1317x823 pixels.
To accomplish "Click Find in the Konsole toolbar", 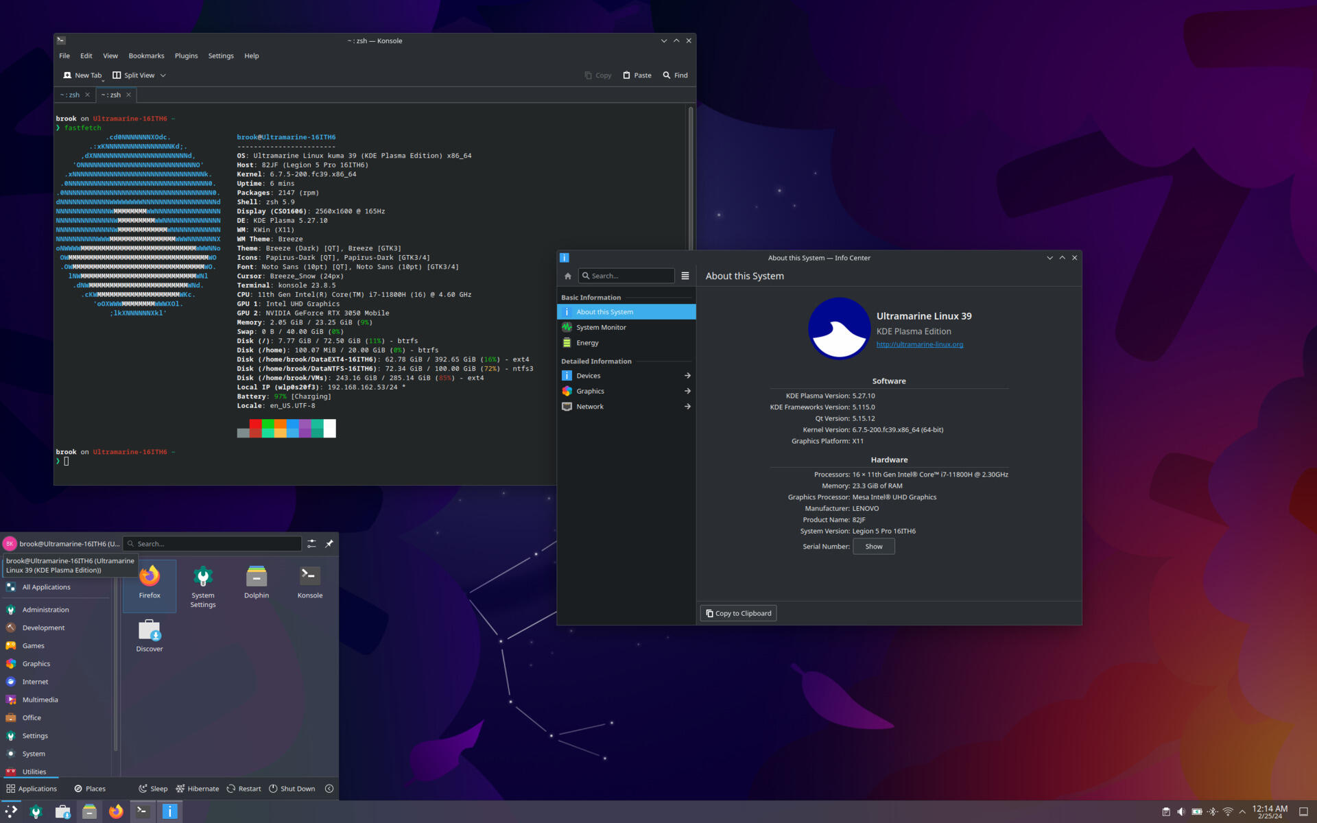I will tap(676, 75).
